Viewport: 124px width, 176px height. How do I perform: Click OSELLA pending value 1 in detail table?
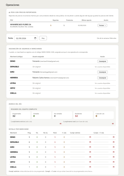55,167
